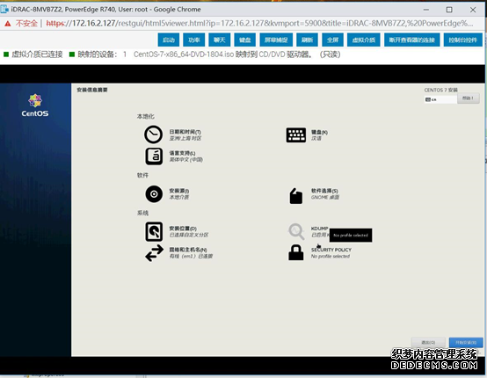Click the 帮助! help button in installer
The width and height of the screenshot is (487, 378).
pos(468,98)
